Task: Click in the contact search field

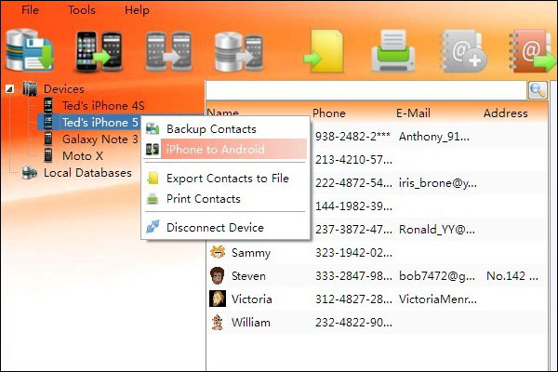Action: coord(366,90)
